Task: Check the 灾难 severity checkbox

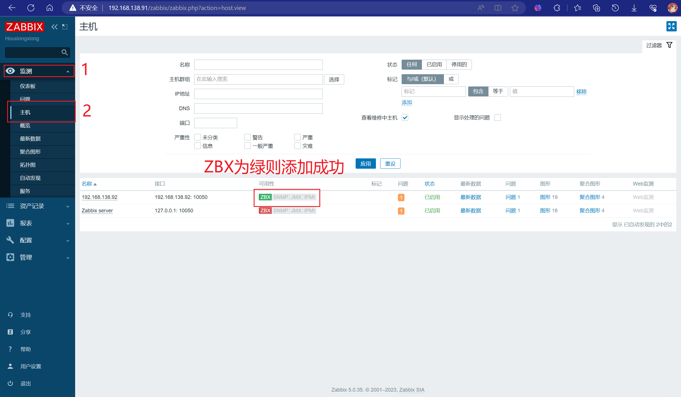Action: 297,146
